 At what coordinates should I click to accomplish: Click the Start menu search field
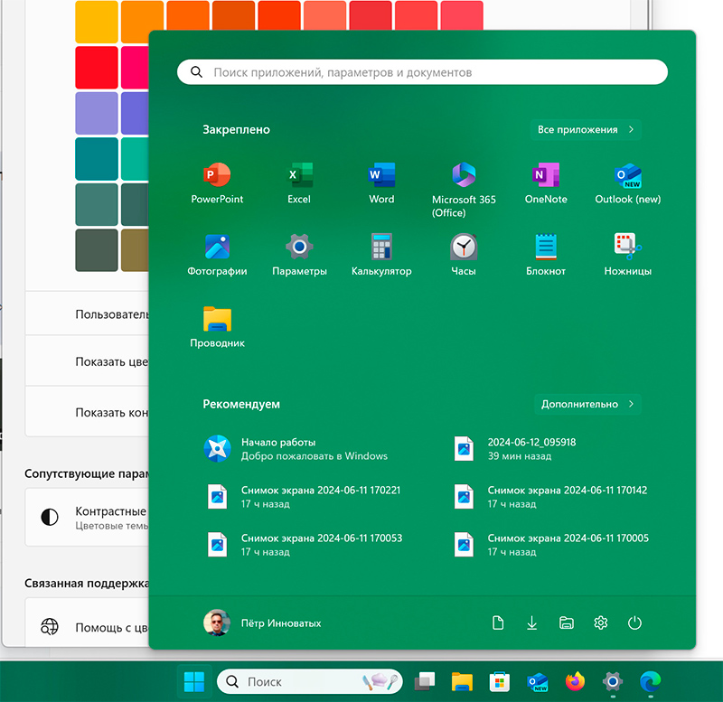click(x=422, y=72)
